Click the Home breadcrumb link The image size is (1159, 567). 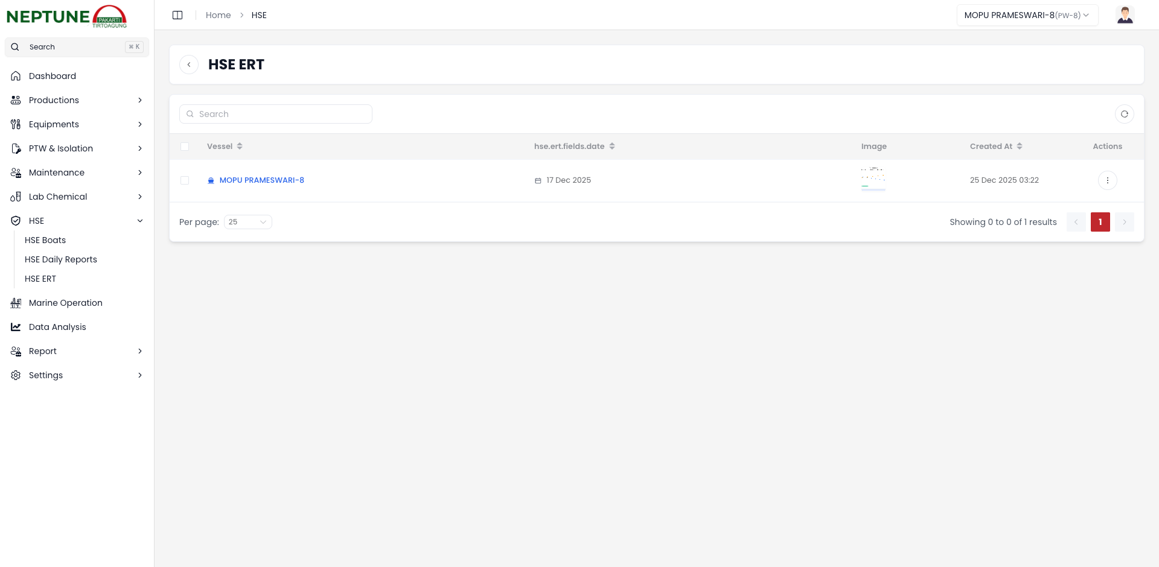tap(218, 15)
